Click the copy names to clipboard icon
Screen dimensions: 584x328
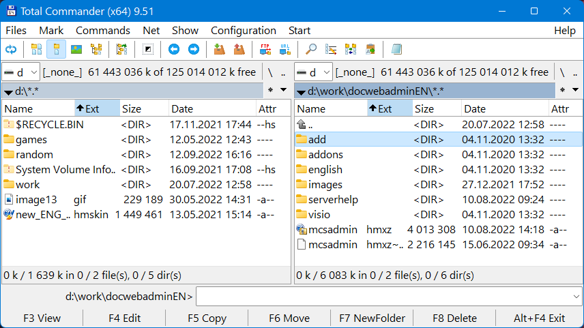[x=370, y=49]
